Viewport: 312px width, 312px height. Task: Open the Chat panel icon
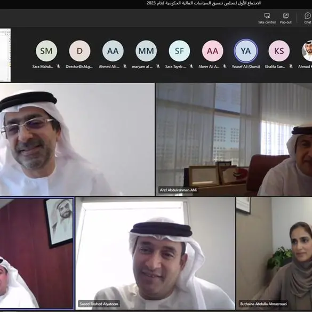coord(307,15)
